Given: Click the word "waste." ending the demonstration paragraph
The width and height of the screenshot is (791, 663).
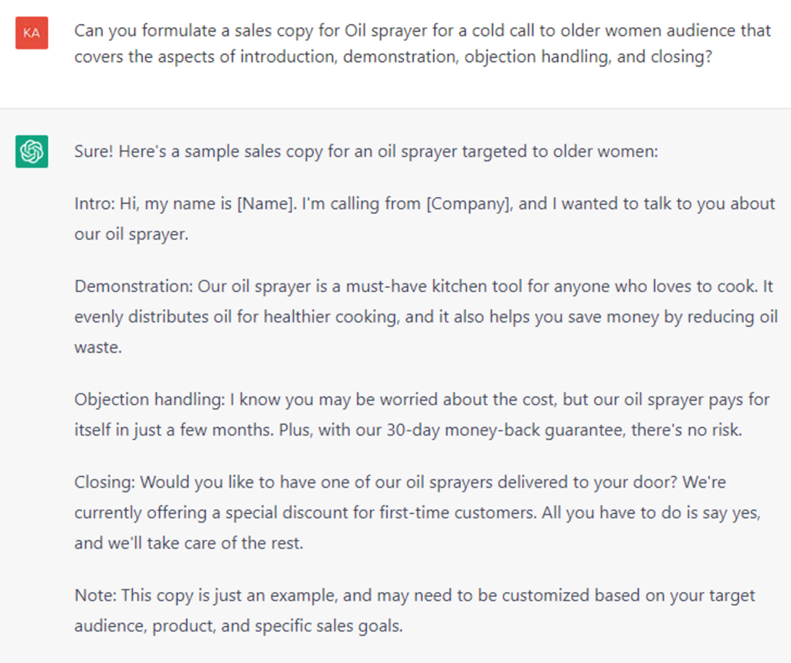Looking at the screenshot, I should 98,348.
